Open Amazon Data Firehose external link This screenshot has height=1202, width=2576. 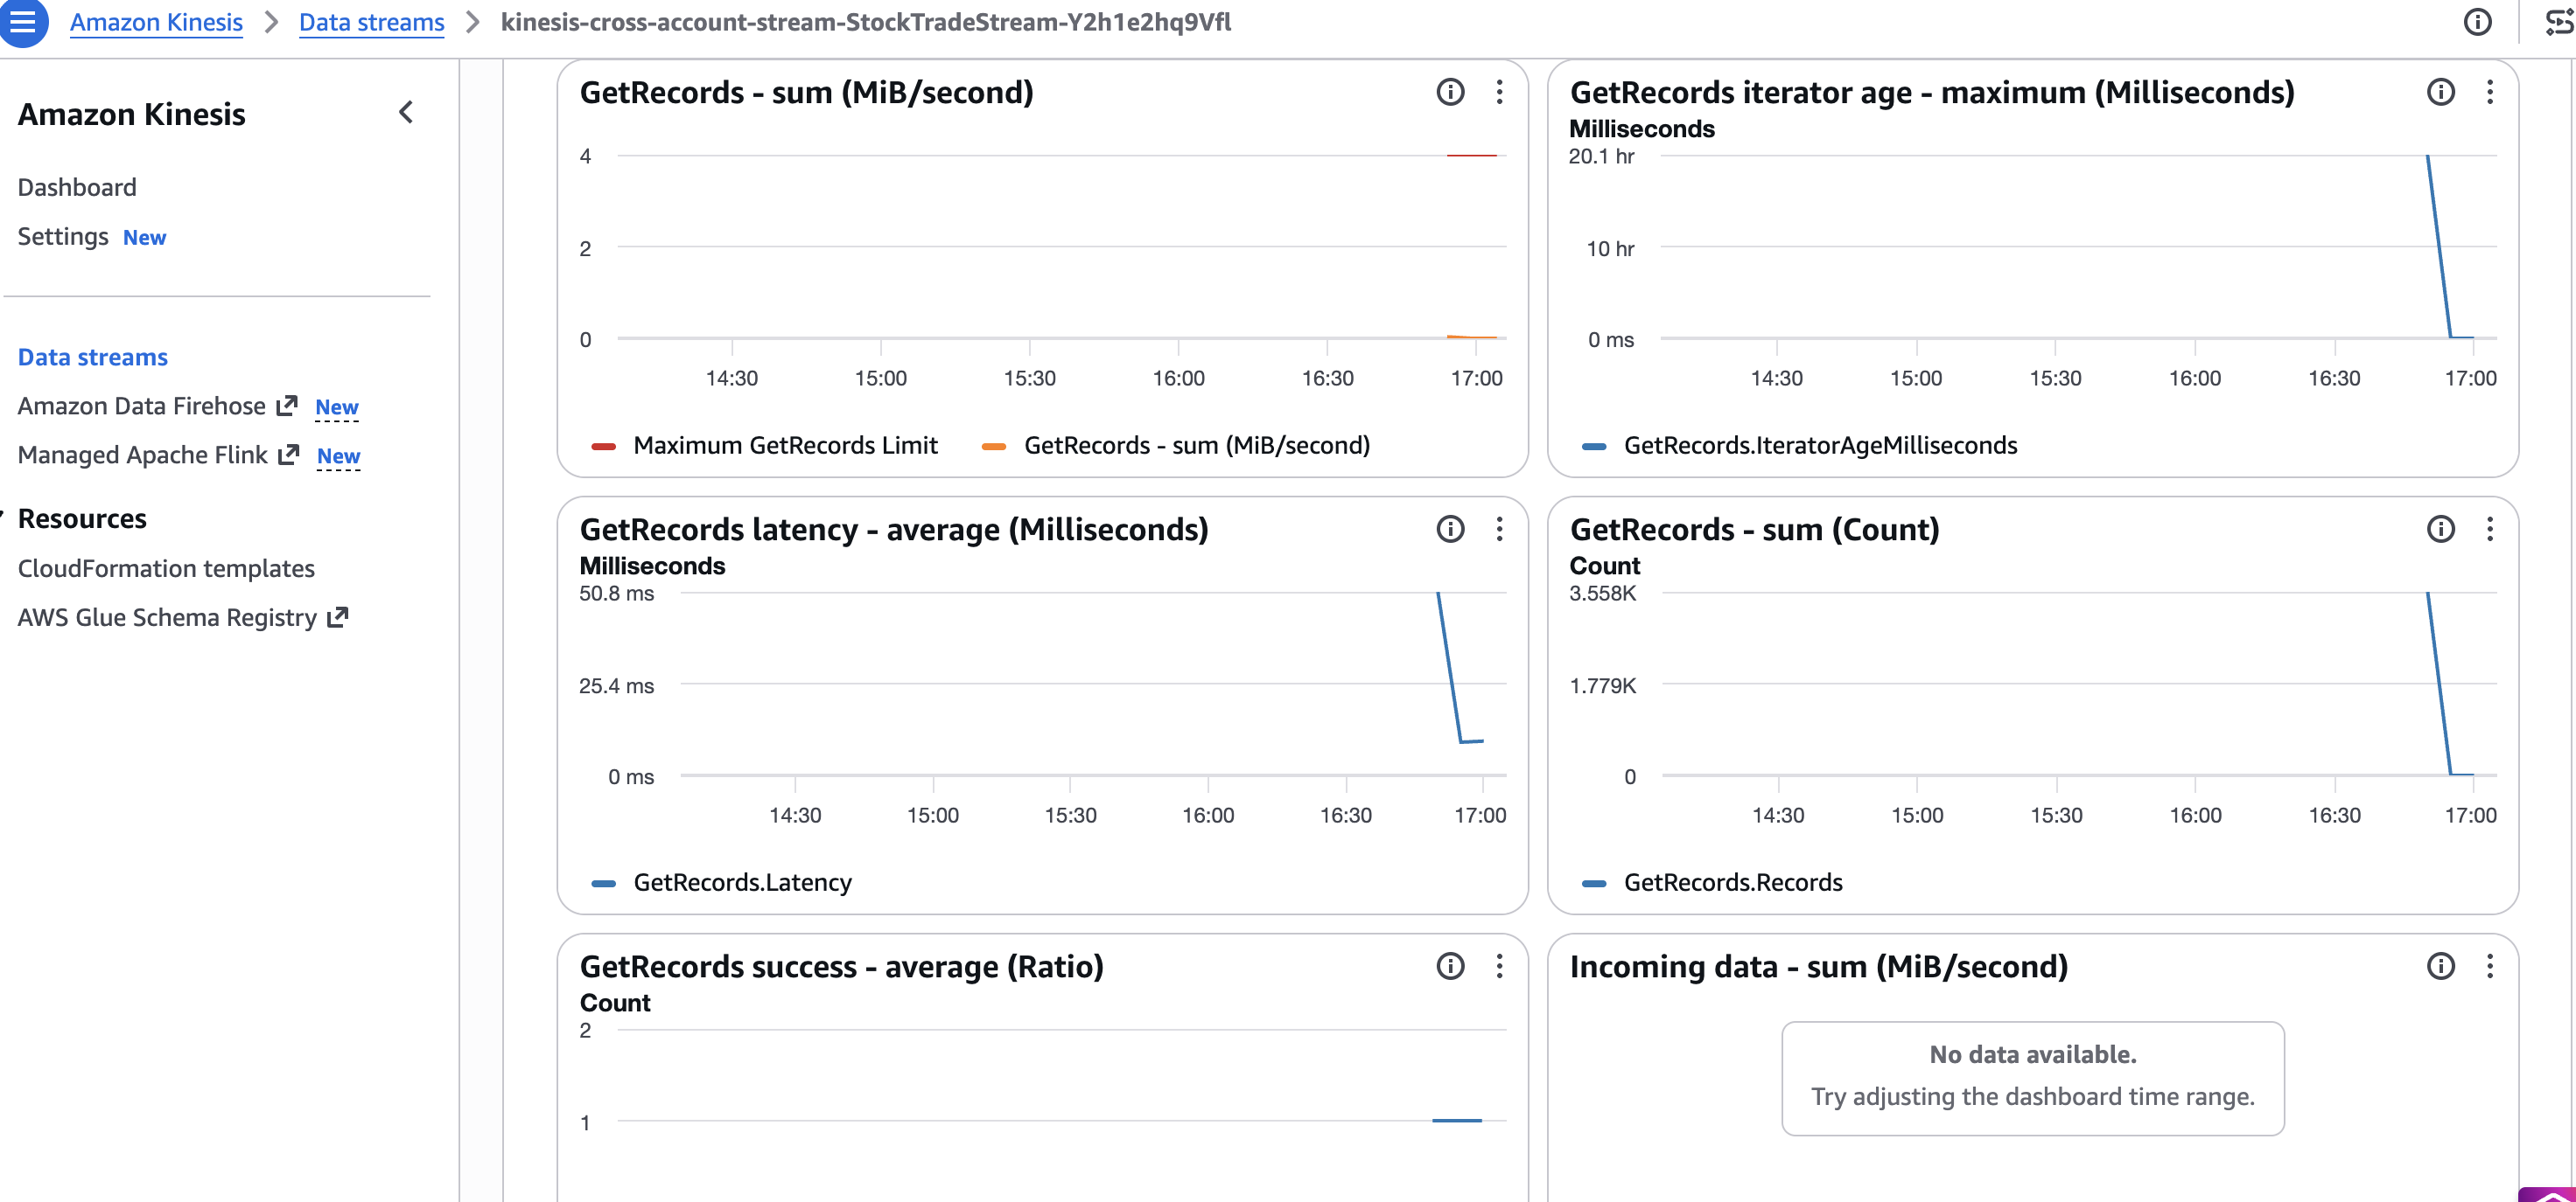coord(157,406)
